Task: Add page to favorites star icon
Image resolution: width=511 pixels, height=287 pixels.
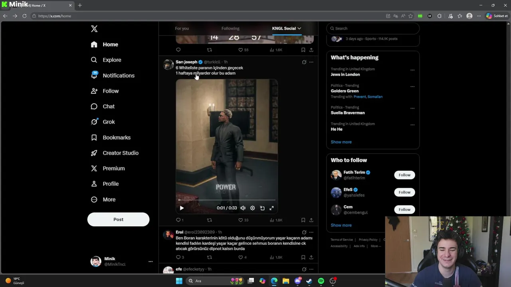Action: point(410,16)
